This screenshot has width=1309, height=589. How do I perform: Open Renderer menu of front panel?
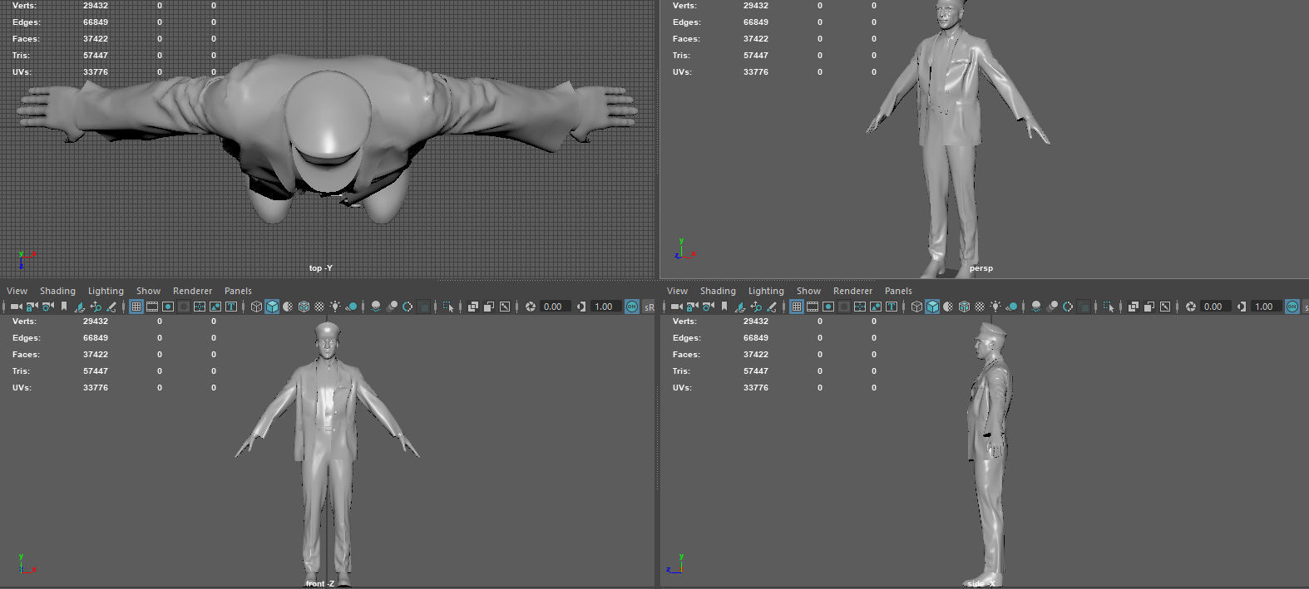192,291
